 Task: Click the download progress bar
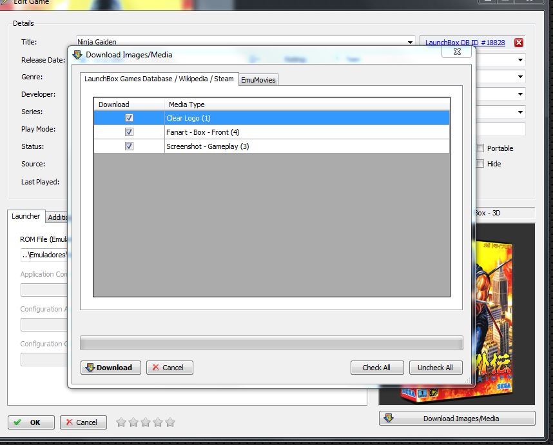pos(271,343)
